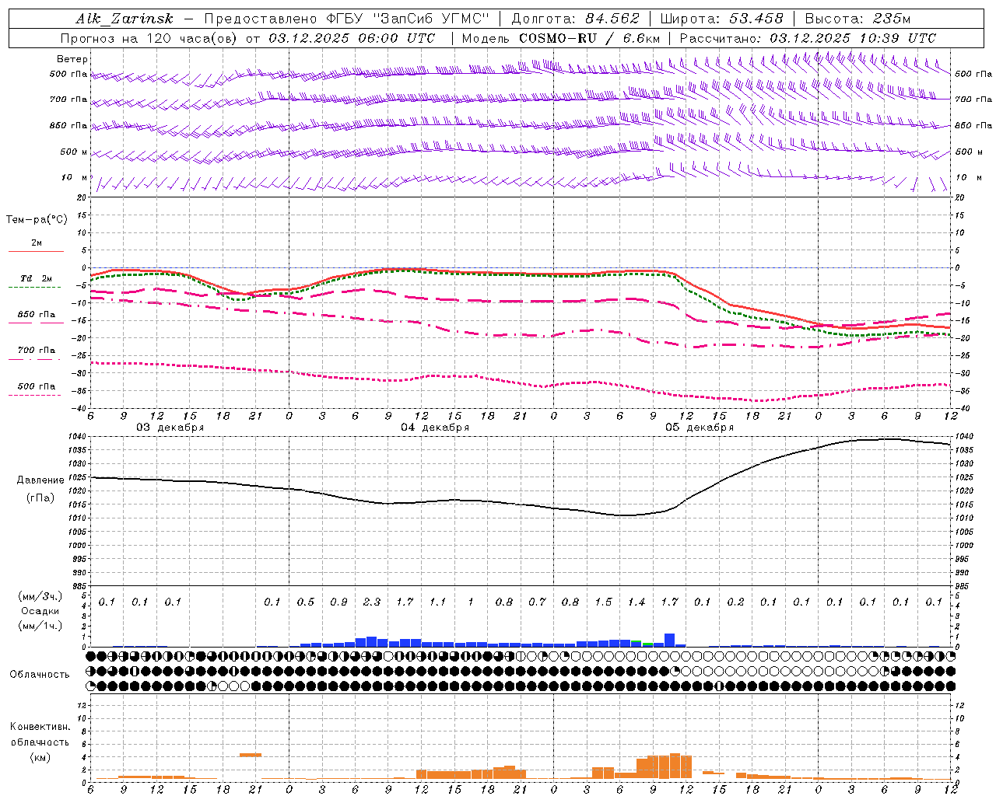Click the 2.3 precipitation amount

(x=372, y=602)
